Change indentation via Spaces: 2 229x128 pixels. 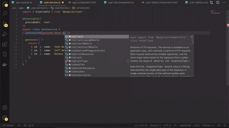155,126
